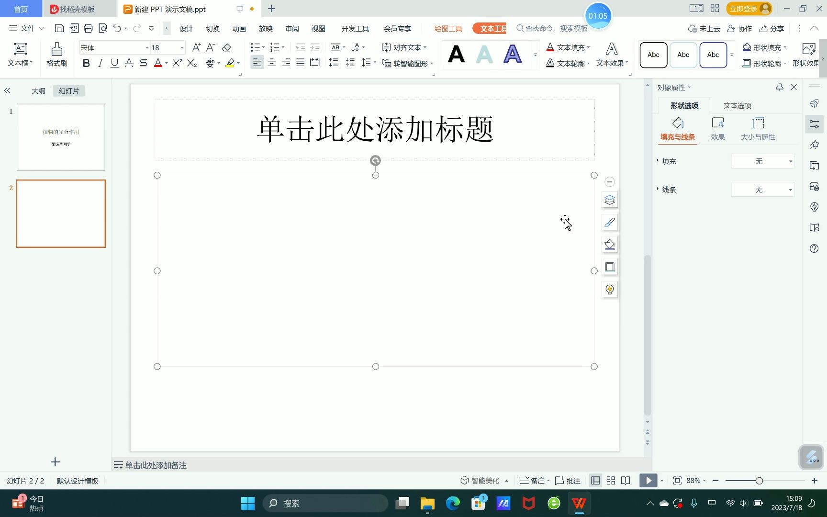
Task: Open the font size dropdown
Action: pos(182,48)
